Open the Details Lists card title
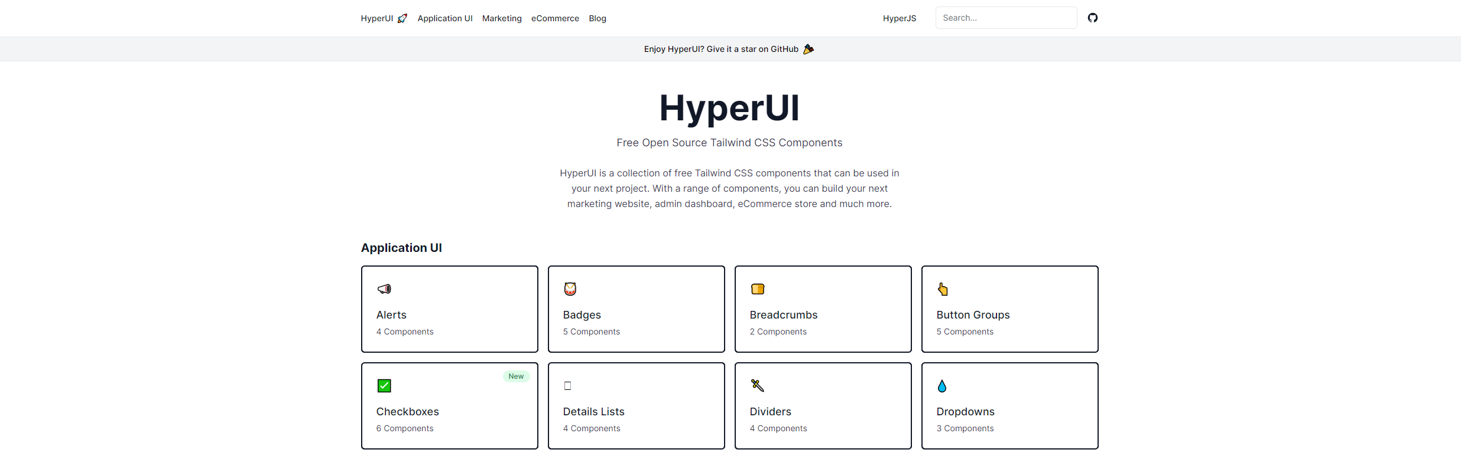The height and width of the screenshot is (456, 1461). [593, 412]
